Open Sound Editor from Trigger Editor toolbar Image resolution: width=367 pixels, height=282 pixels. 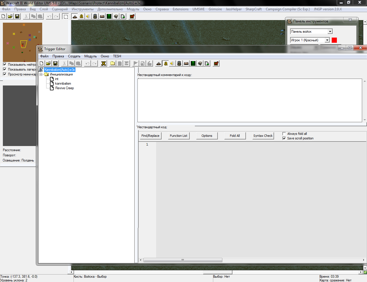172,63
